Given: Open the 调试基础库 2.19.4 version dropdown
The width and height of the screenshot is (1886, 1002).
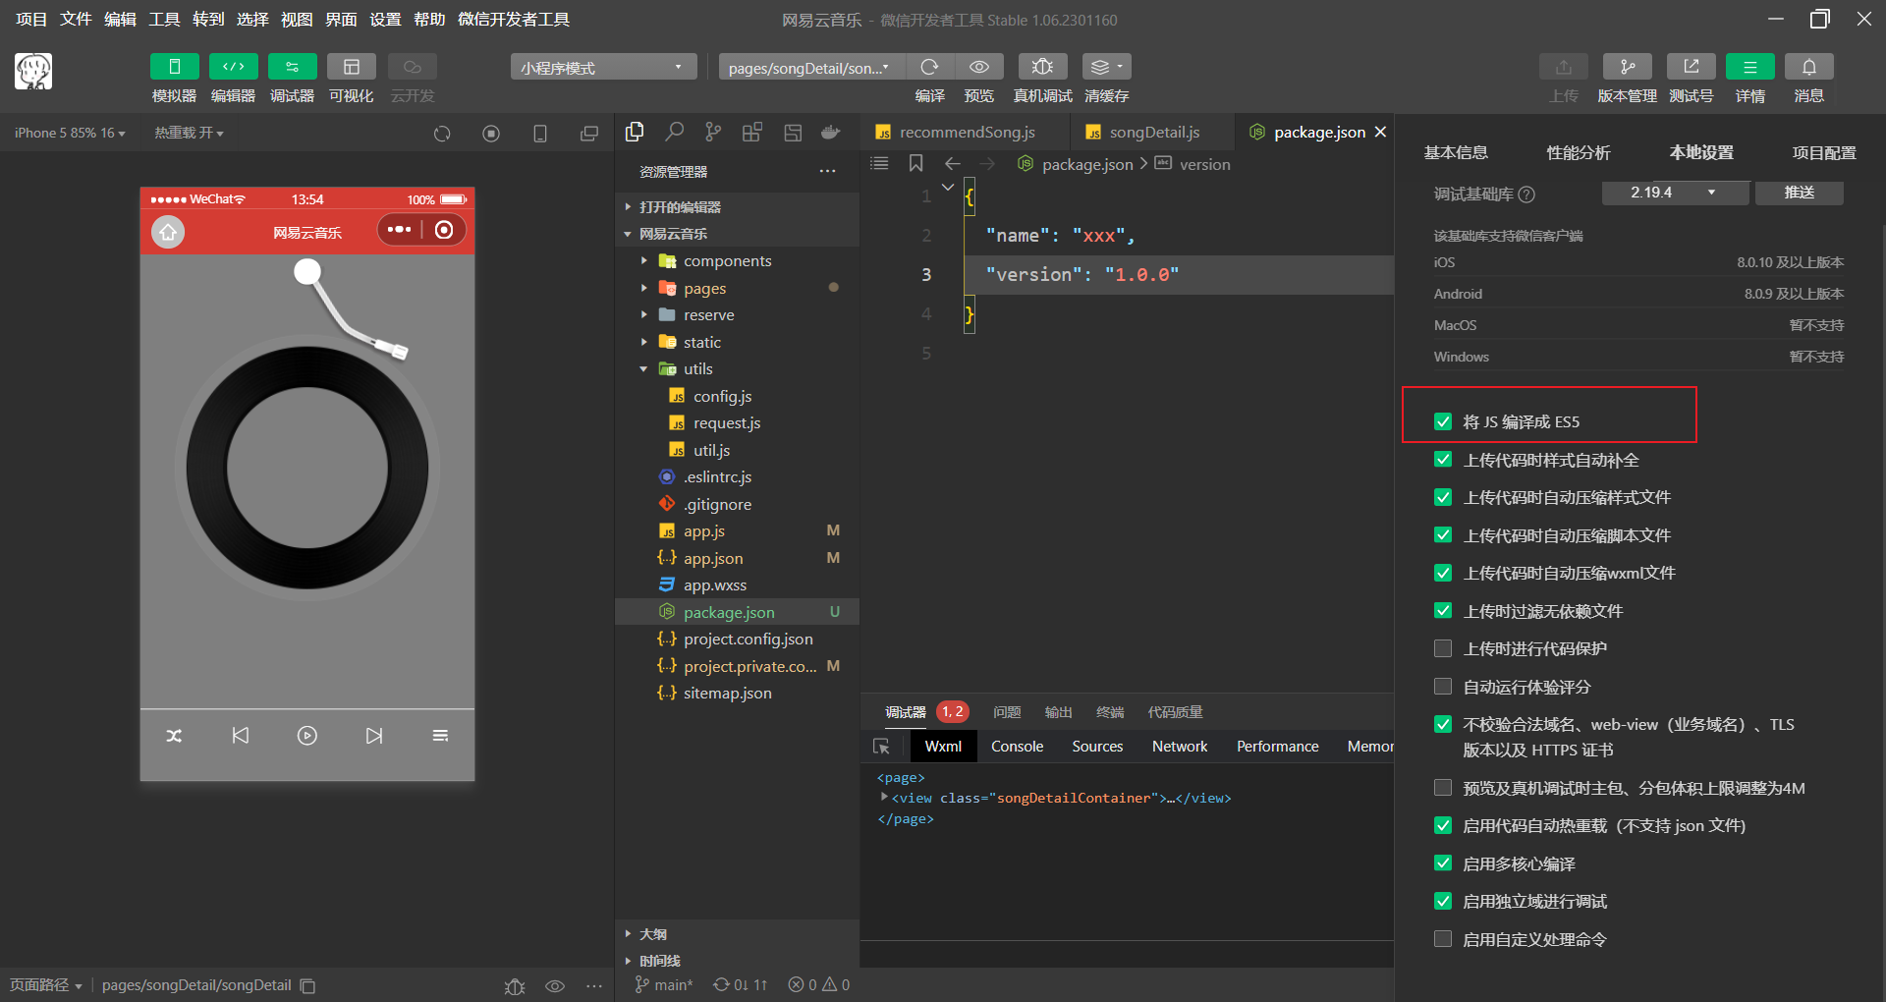Looking at the screenshot, I should 1675,193.
